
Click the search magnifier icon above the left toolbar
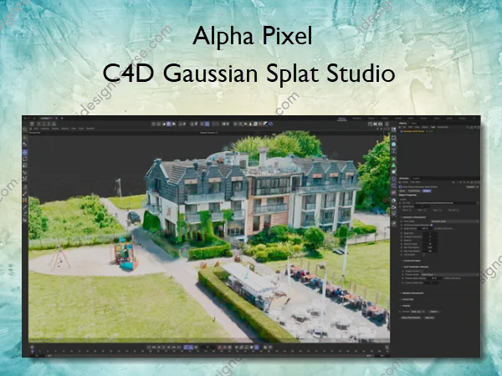point(24,130)
